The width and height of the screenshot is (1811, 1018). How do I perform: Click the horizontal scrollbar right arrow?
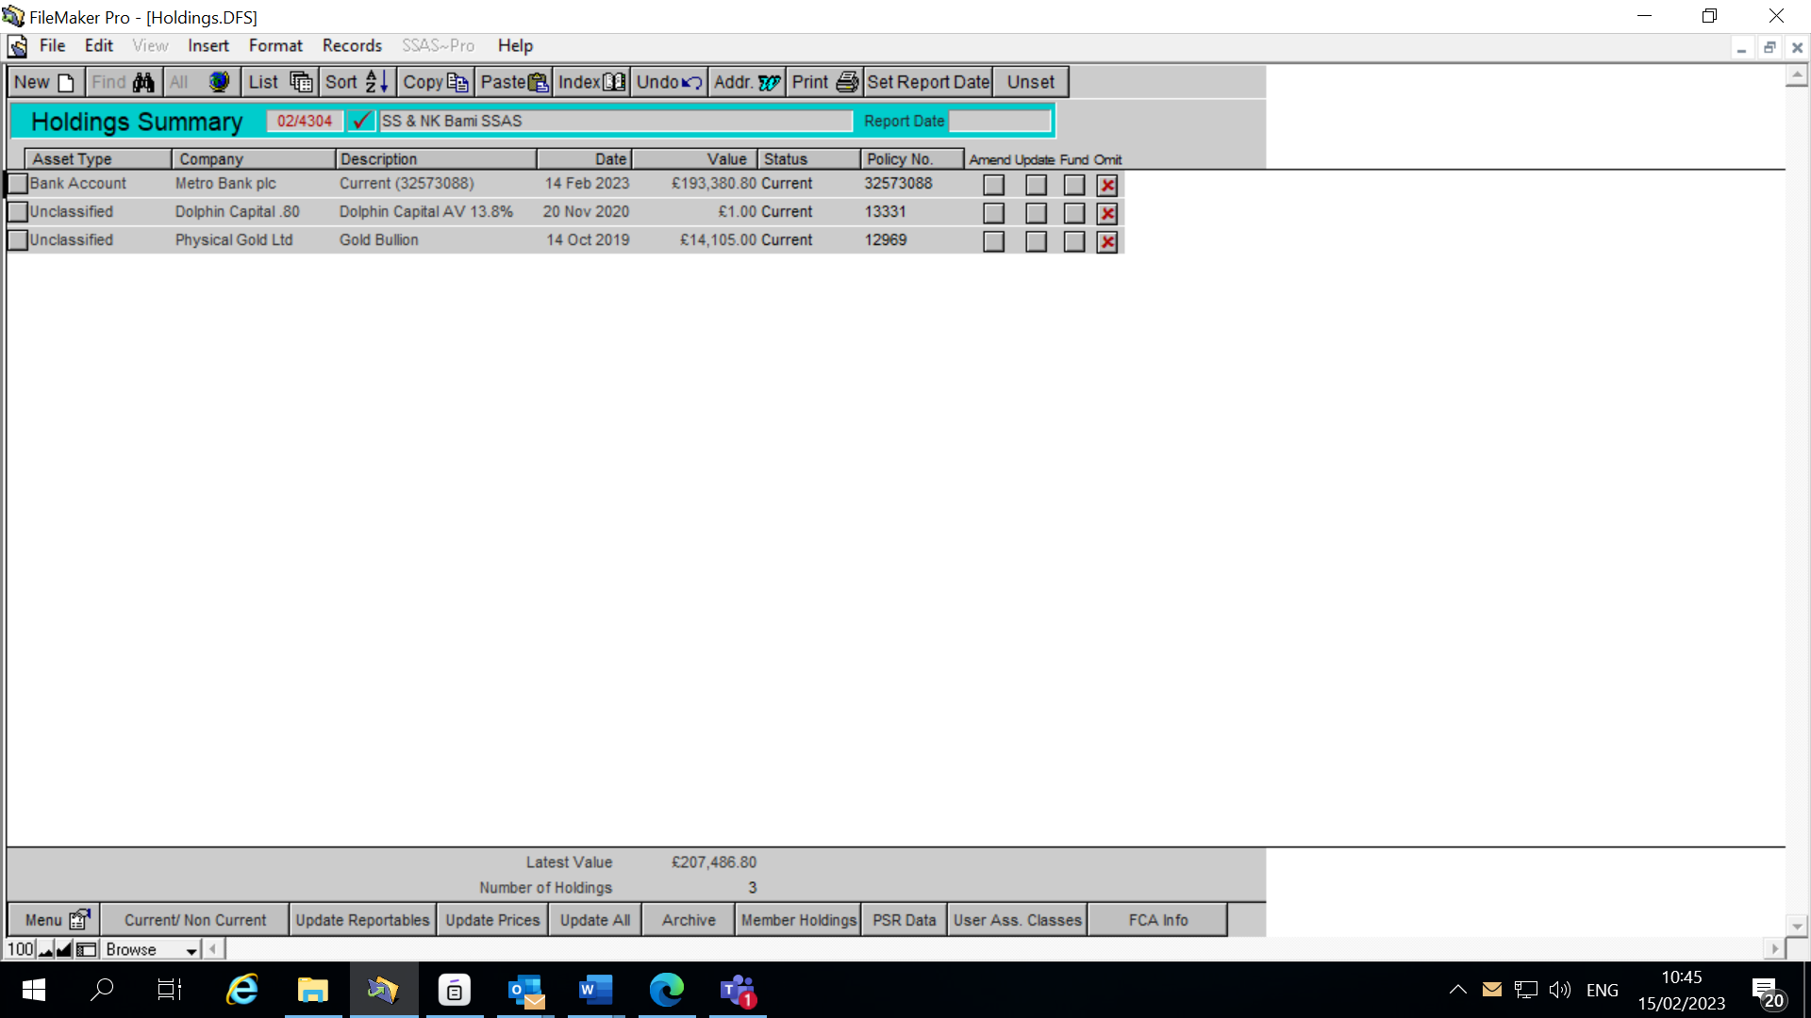[1774, 949]
